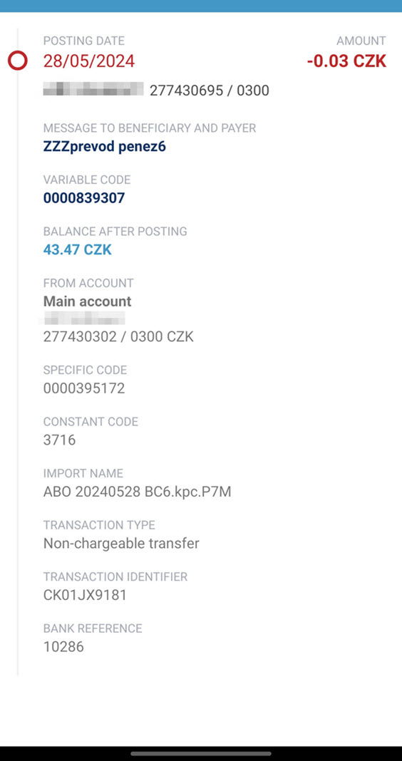Tap beneficiary account 277430695 / 0300
This screenshot has height=761, width=402.
(x=210, y=90)
